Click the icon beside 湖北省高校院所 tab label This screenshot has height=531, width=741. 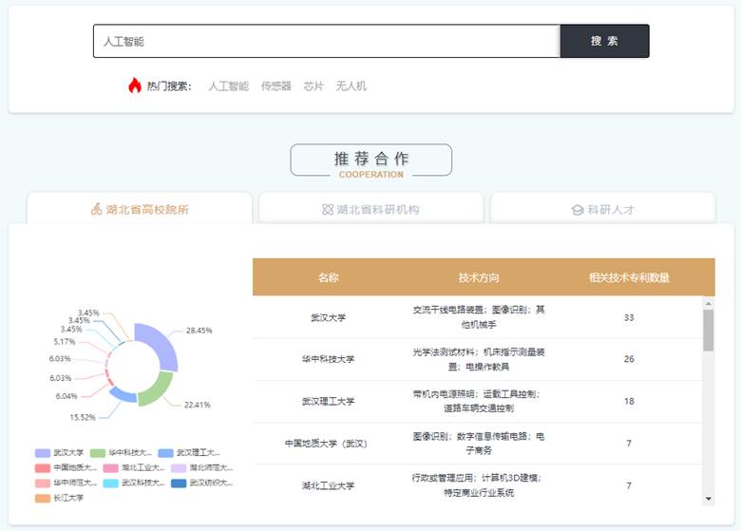point(96,209)
